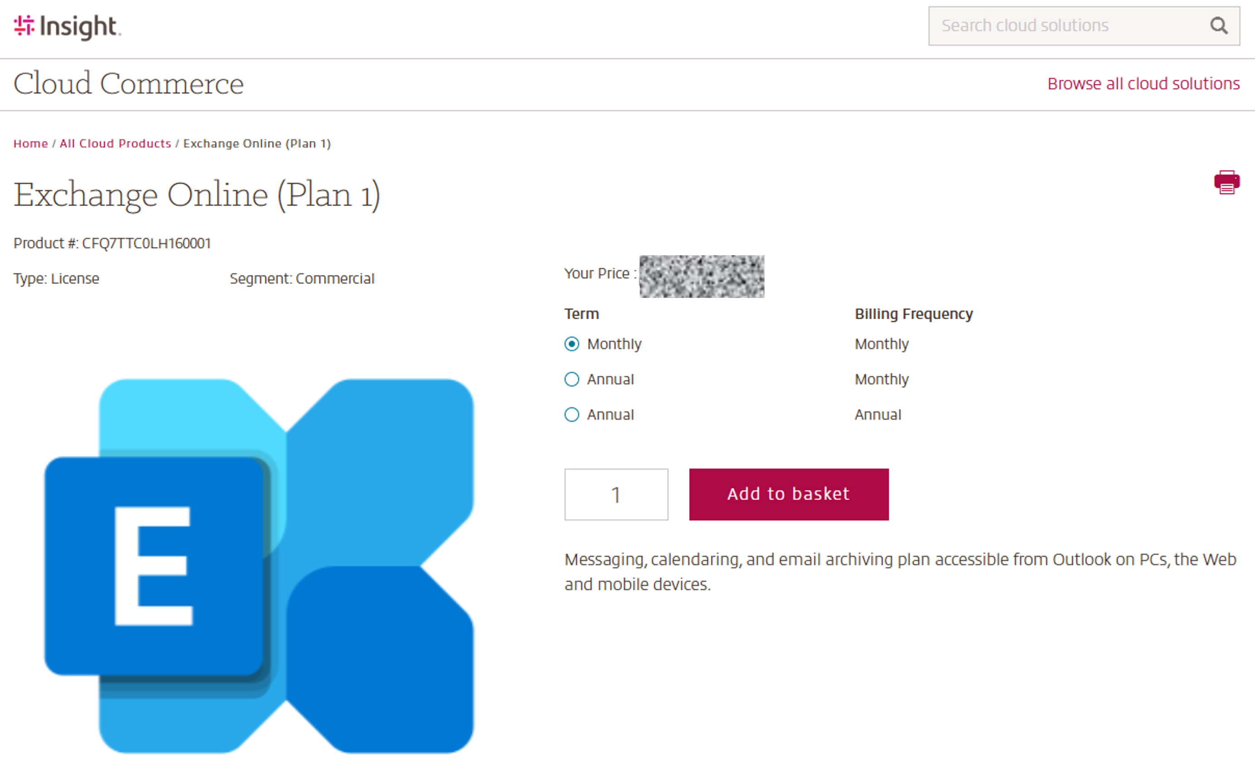Click the print page icon
Image resolution: width=1255 pixels, height=774 pixels.
[1227, 182]
